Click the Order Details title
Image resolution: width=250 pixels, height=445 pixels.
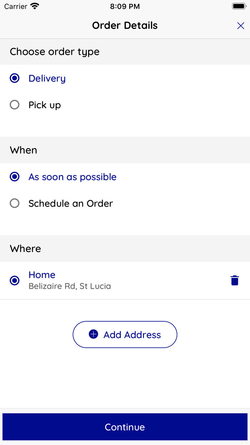[x=125, y=26]
